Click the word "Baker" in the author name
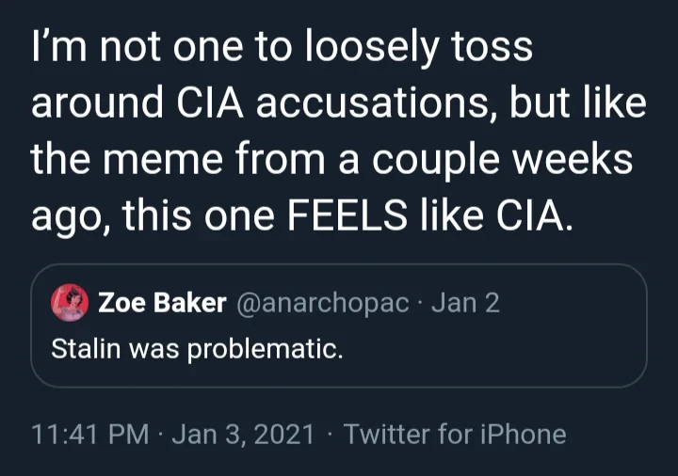Screen dimensions: 678x476 [193, 303]
